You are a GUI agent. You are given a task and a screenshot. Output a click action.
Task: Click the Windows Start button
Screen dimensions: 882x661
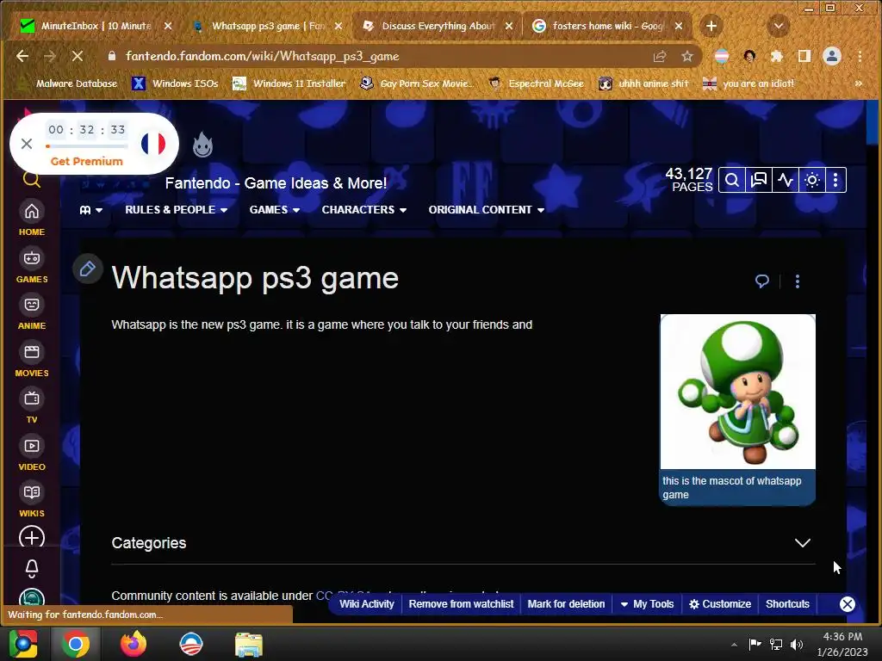22,644
